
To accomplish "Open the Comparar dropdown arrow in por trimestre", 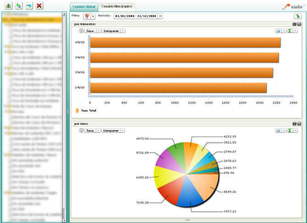I will [x=123, y=31].
